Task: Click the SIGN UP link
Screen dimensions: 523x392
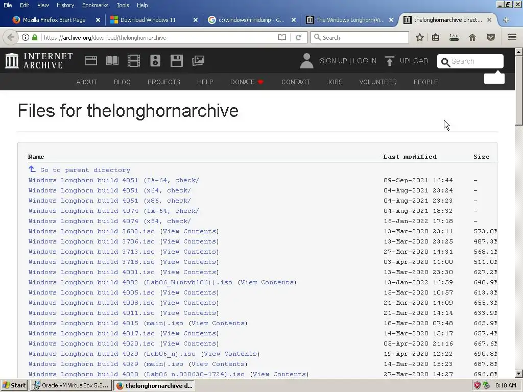Action: coord(333,61)
